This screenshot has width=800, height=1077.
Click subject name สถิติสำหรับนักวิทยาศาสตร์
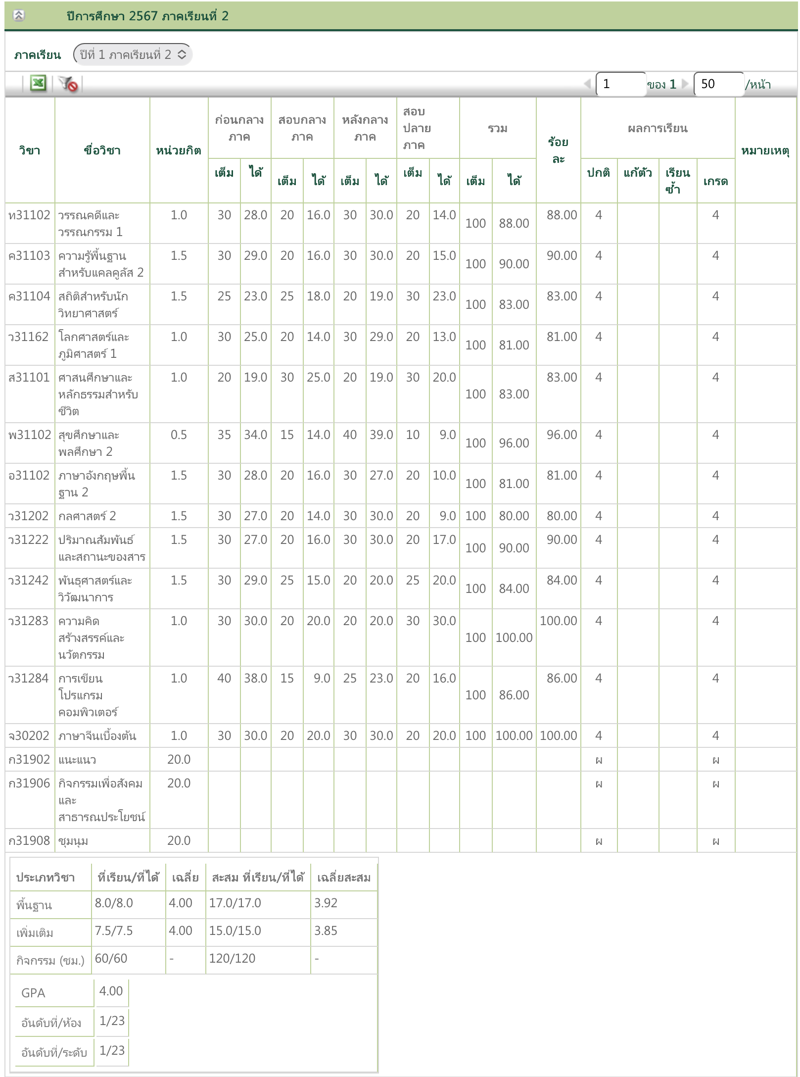93,305
